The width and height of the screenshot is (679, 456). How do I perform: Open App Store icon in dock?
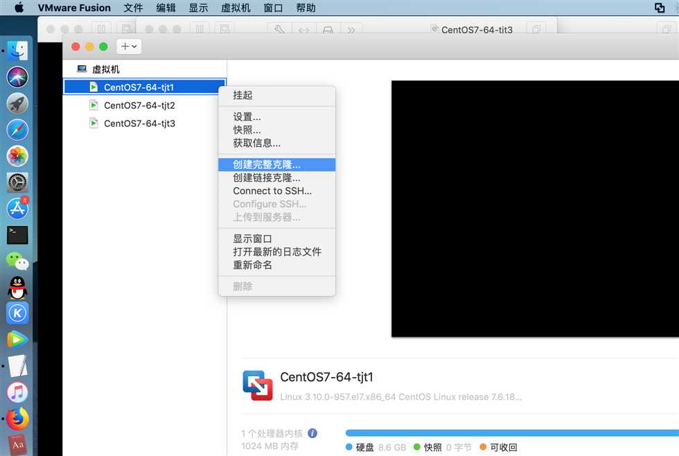pyautogui.click(x=17, y=209)
